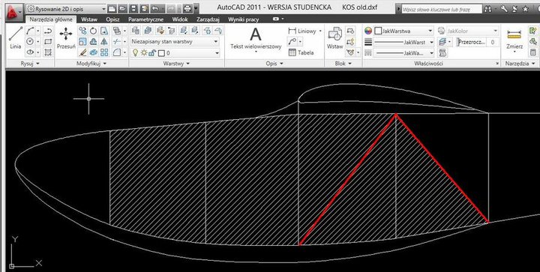Viewport: 540px width, 272px height.
Task: Click the Tabela button
Action: click(x=301, y=53)
